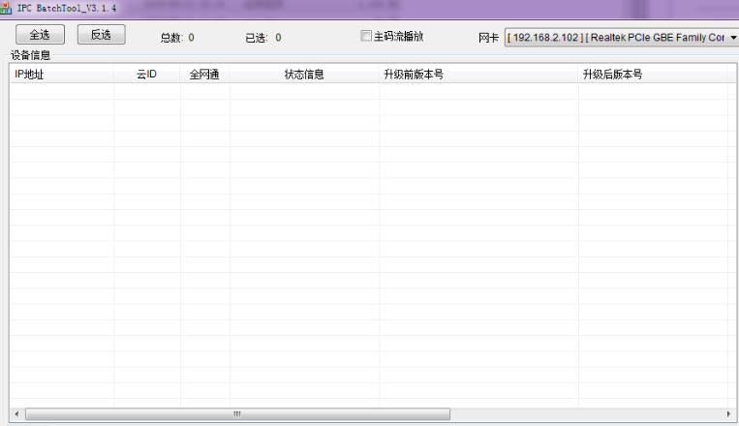Click the 状态信息 column header

(304, 74)
